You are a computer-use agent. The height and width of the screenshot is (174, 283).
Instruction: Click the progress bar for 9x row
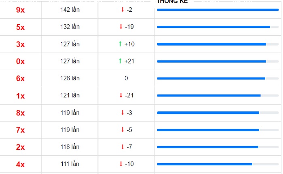coord(218,10)
